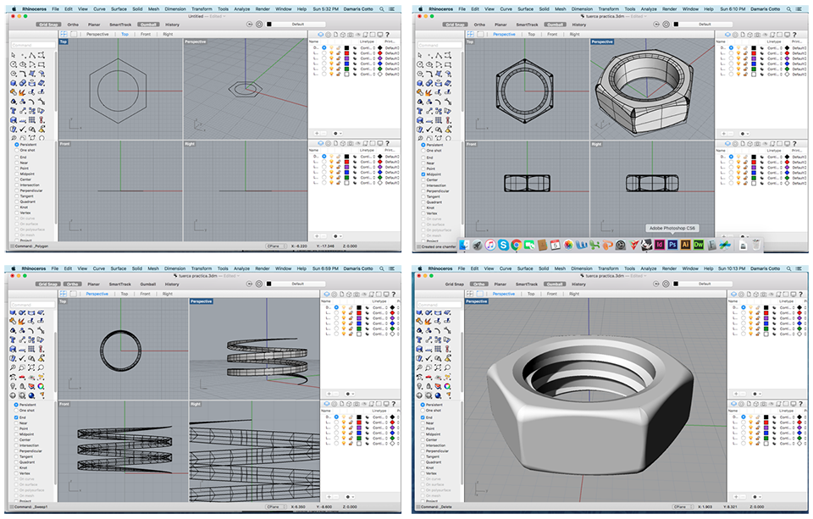Click the help icon in rendered nut window lower panel
Screen dimensions: 813x519
[800, 403]
